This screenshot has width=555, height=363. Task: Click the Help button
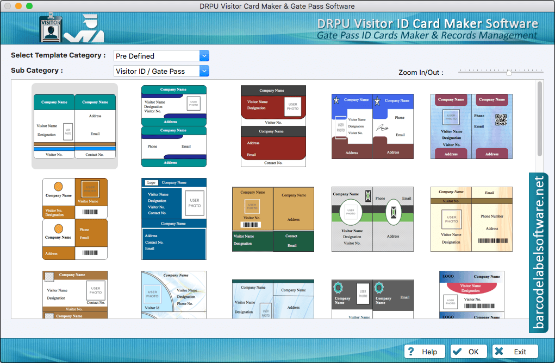(x=425, y=352)
